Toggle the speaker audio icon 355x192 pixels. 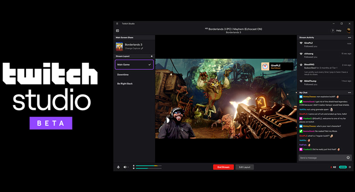tap(125, 167)
